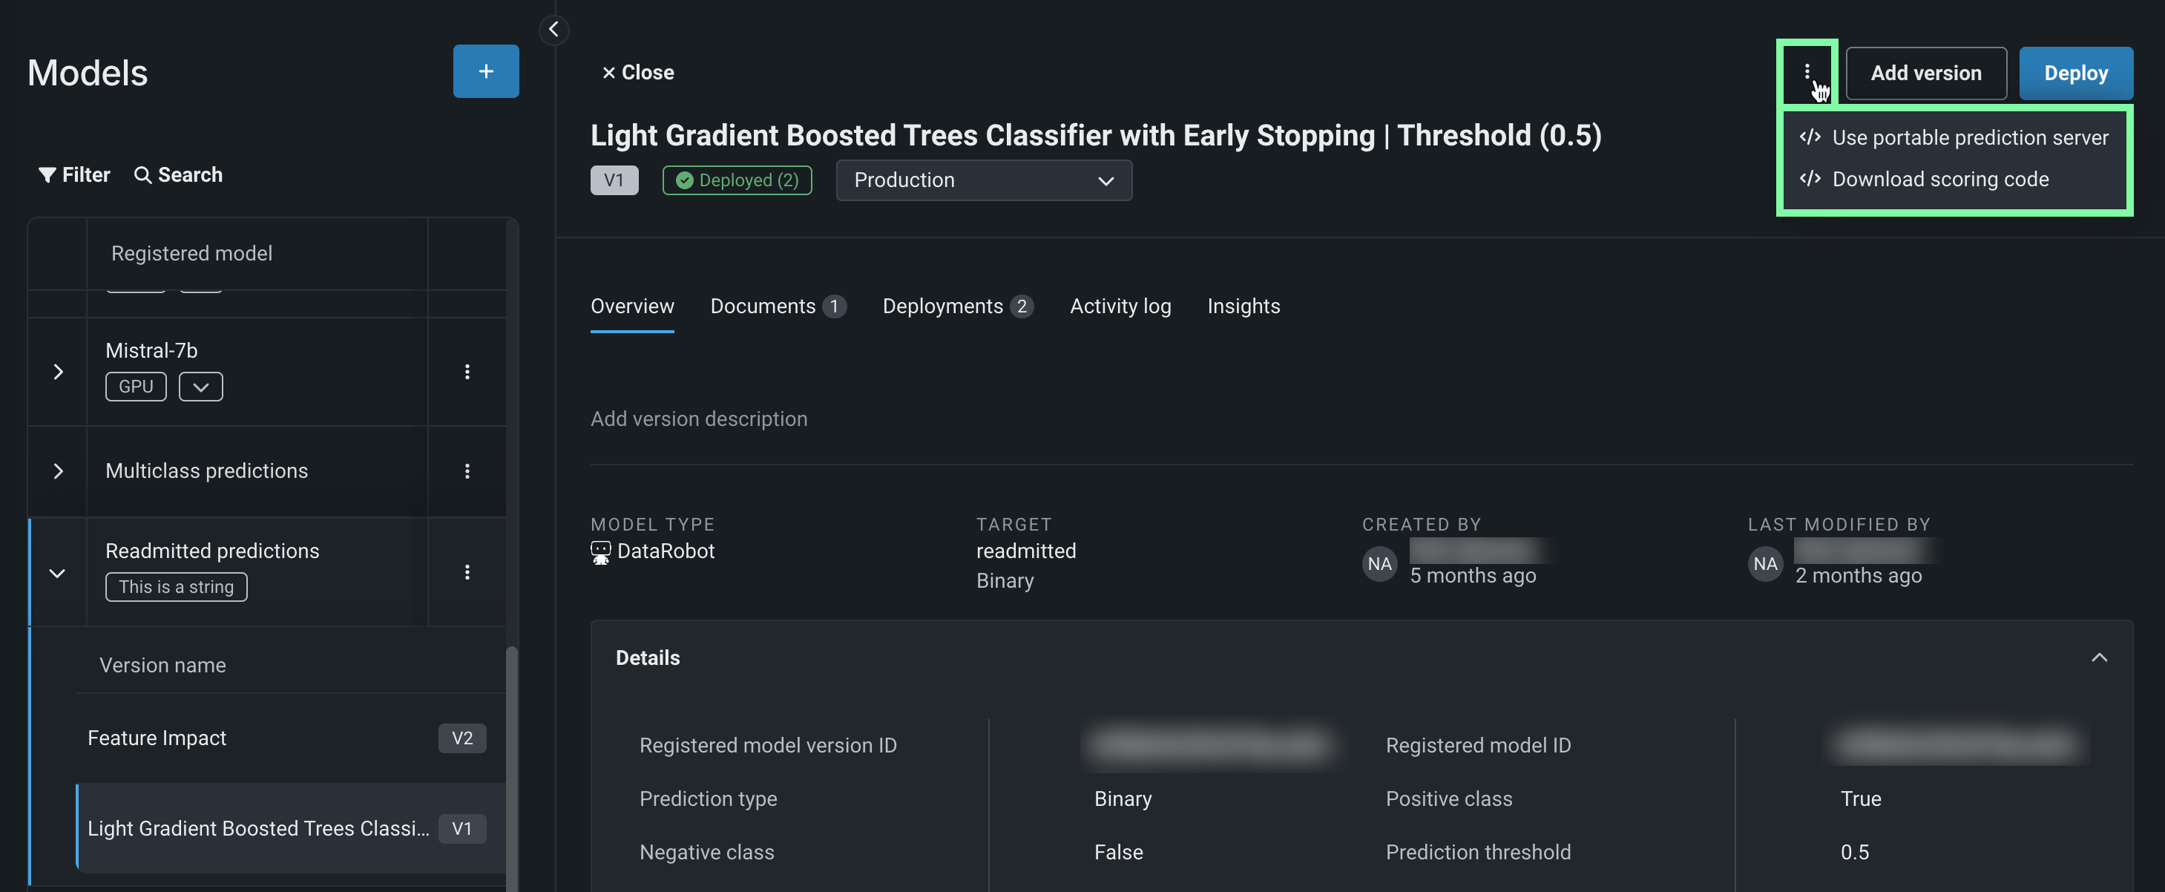Select Download scoring code menu item

click(1939, 179)
